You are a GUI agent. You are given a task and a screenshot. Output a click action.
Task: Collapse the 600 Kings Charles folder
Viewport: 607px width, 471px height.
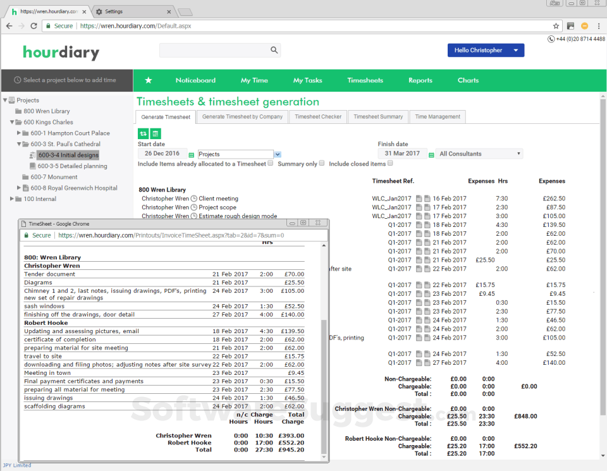pos(12,122)
